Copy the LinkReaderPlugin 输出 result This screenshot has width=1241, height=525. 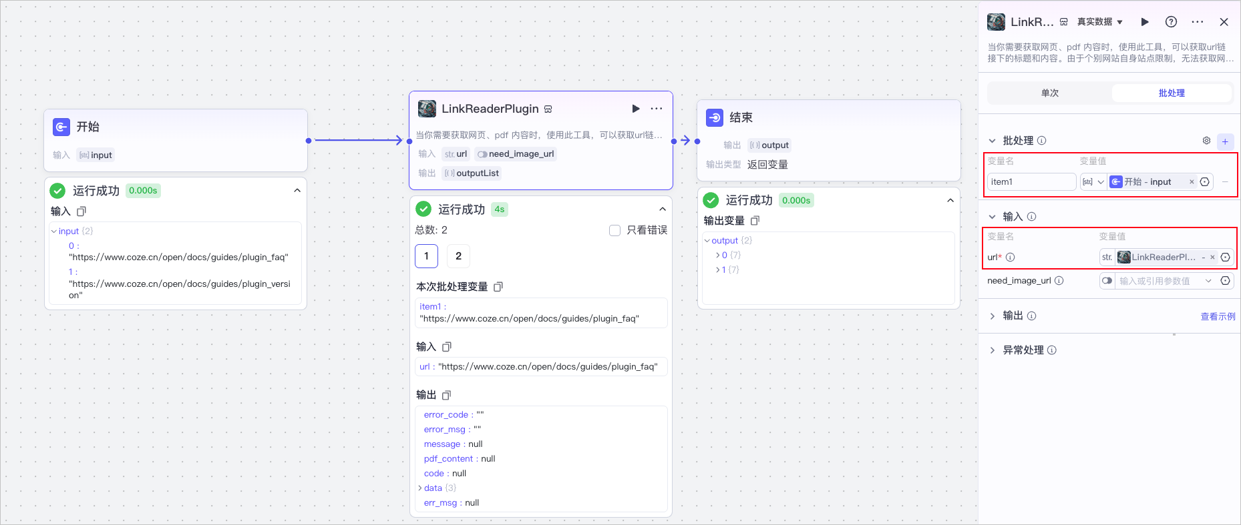click(x=447, y=395)
